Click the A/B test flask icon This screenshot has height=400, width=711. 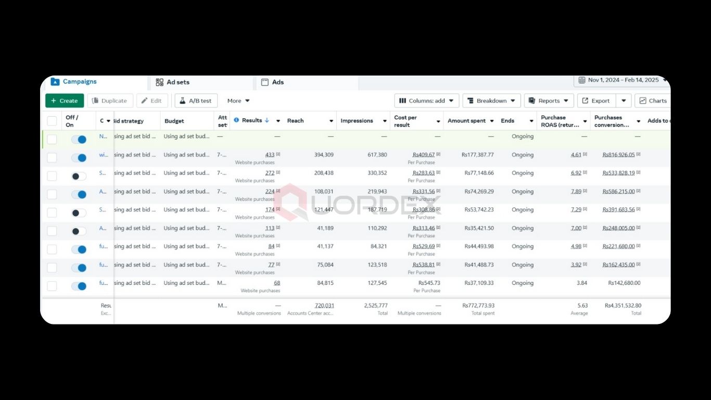click(x=183, y=101)
